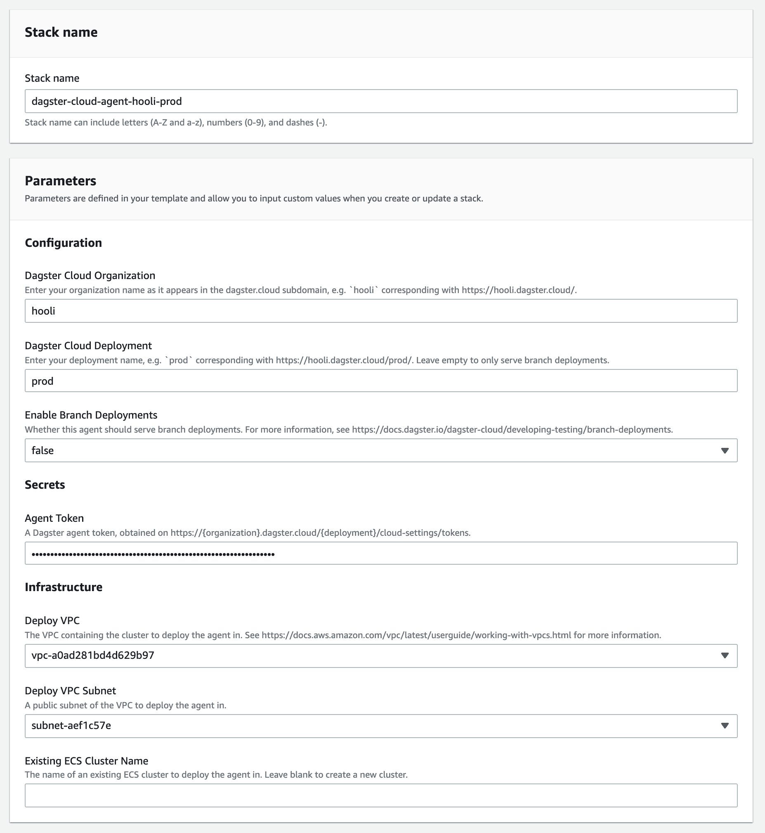Select the 'prod' deployment value
765x833 pixels.
[42, 381]
